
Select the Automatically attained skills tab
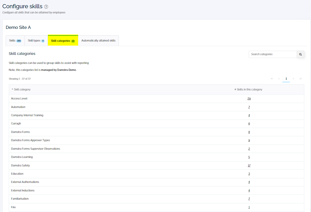click(x=98, y=40)
